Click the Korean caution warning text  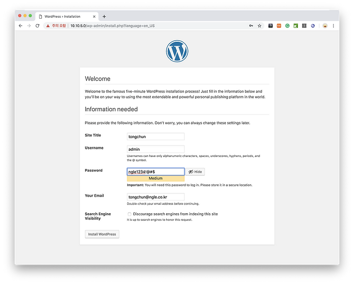coord(59,26)
